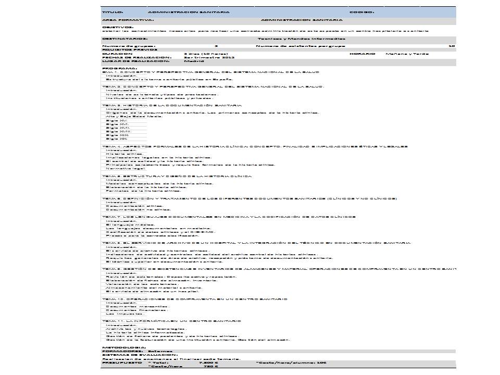Select TEMA 11 La Informática heading
Viewport: 500px width, 375px height.
tap(171, 321)
